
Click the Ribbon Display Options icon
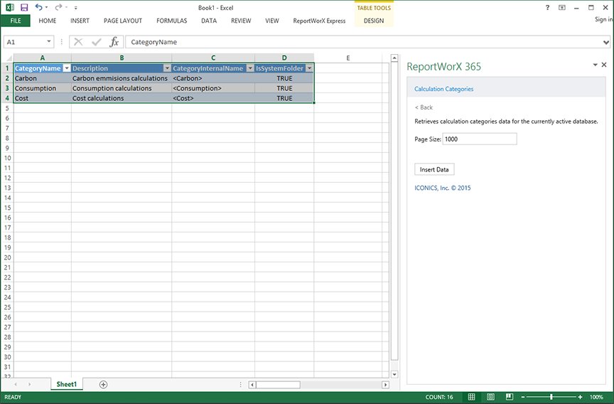[562, 7]
